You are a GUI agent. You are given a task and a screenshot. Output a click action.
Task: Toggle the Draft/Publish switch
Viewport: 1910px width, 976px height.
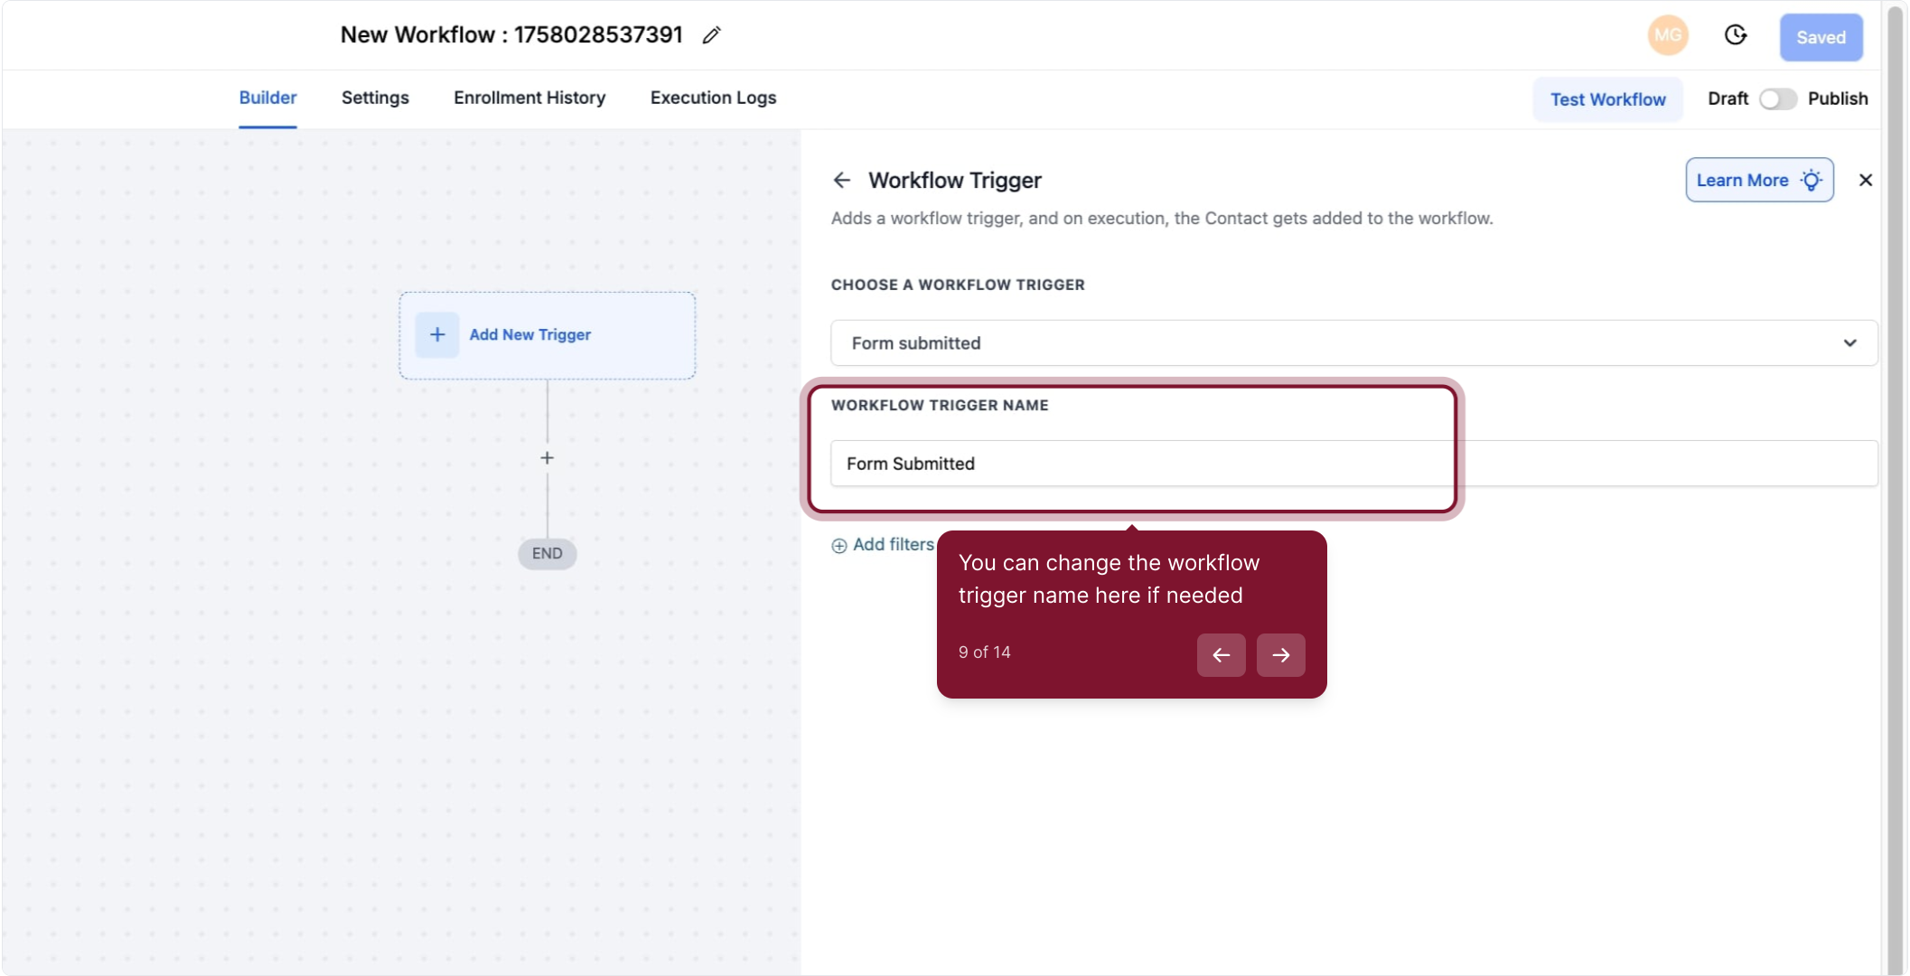[1777, 99]
